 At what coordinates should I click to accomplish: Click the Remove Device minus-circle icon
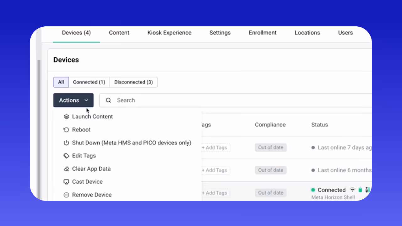click(66, 195)
